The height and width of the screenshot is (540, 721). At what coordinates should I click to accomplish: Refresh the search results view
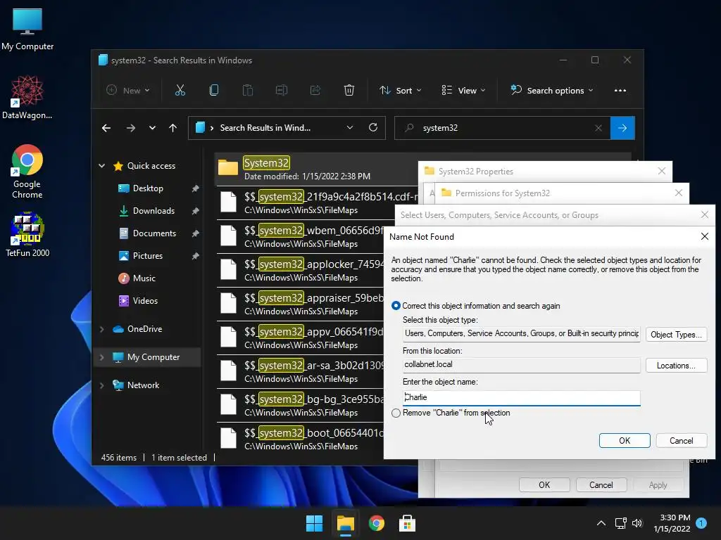click(373, 128)
